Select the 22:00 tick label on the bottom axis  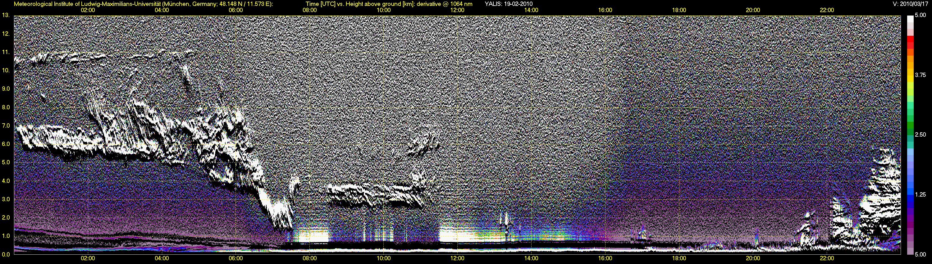(x=827, y=258)
